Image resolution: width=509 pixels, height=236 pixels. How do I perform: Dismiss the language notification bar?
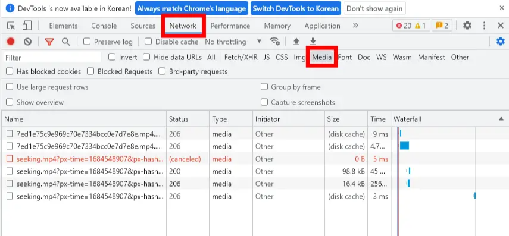click(x=501, y=8)
